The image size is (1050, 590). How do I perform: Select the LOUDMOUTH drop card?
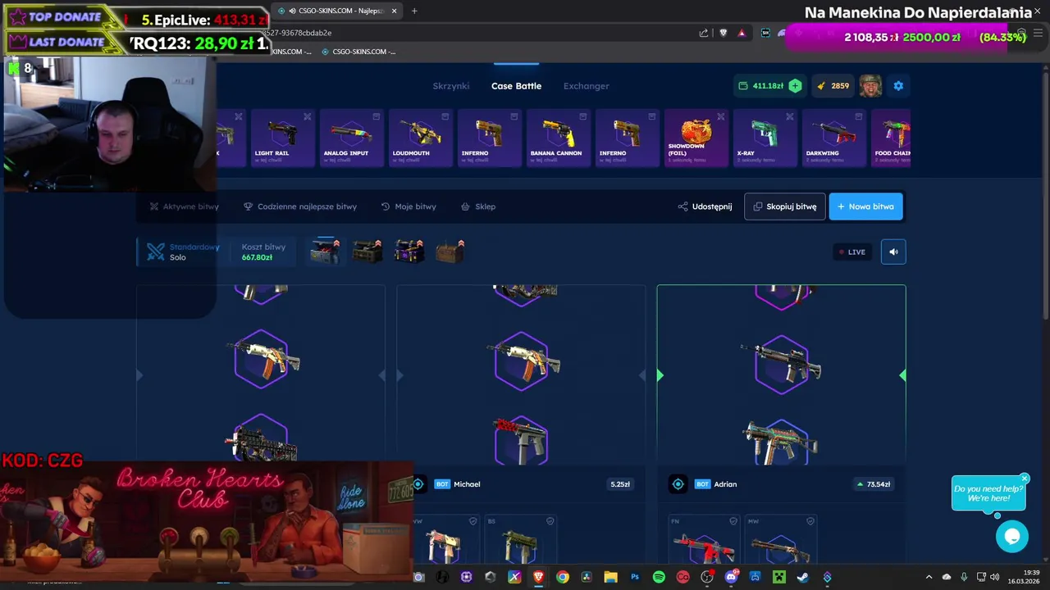click(x=420, y=138)
